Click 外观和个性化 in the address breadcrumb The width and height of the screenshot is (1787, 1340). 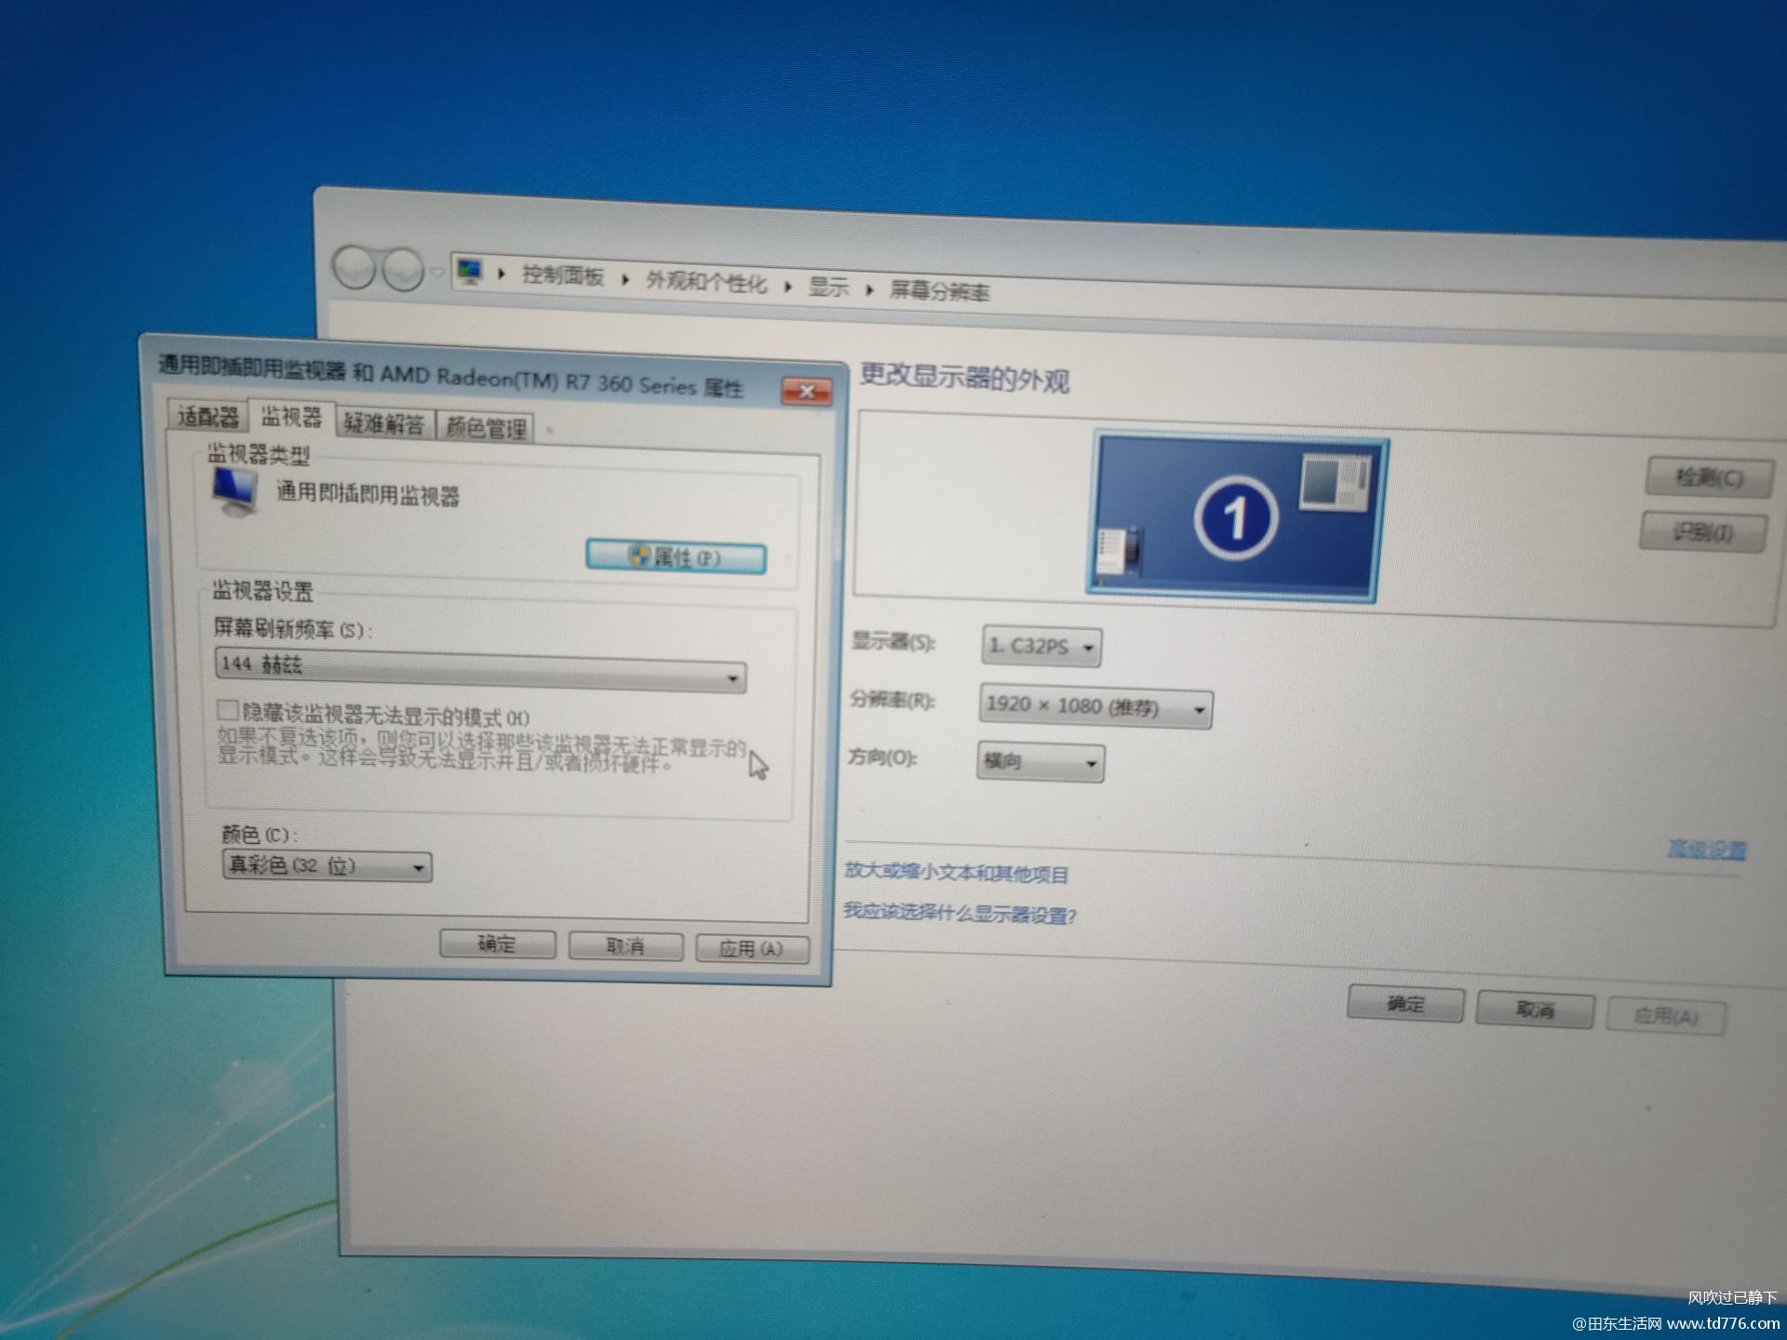[706, 282]
